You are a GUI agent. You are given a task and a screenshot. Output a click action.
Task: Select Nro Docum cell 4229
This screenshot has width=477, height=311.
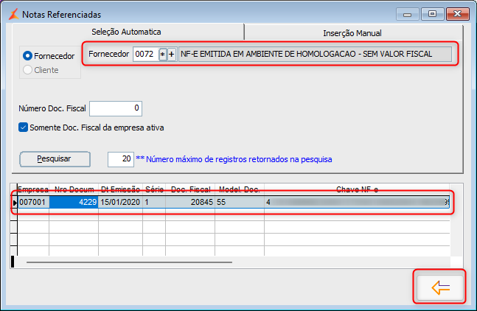[x=73, y=202]
